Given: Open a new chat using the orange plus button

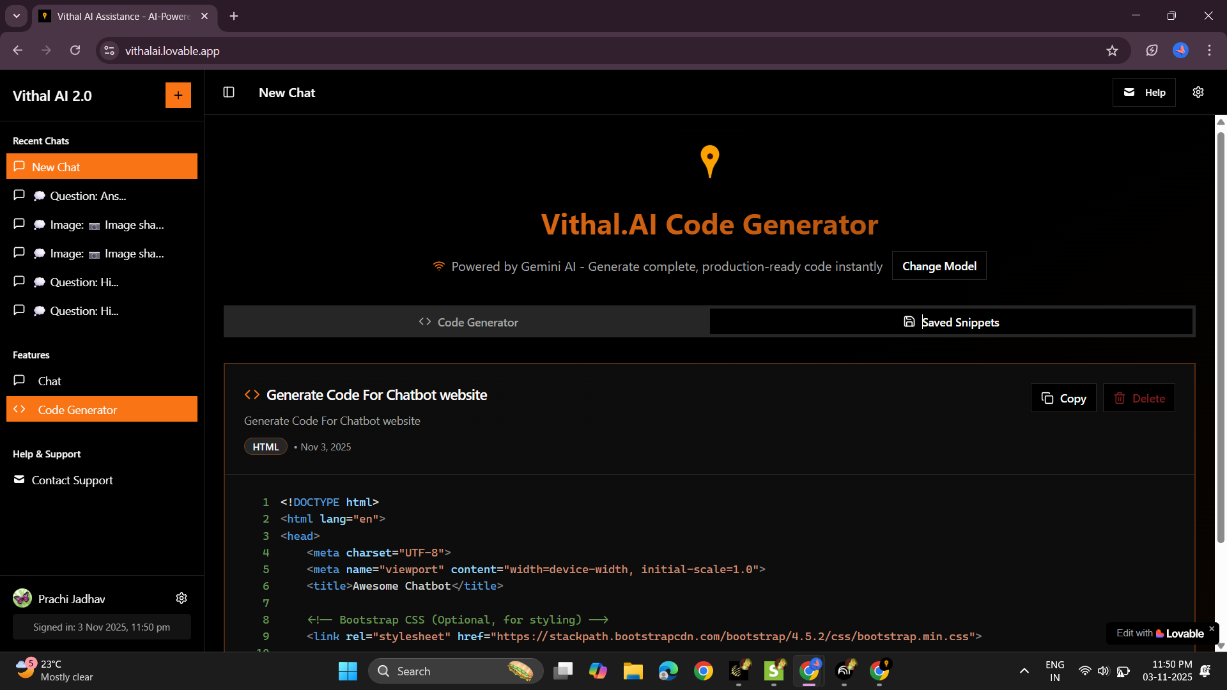Looking at the screenshot, I should point(178,95).
